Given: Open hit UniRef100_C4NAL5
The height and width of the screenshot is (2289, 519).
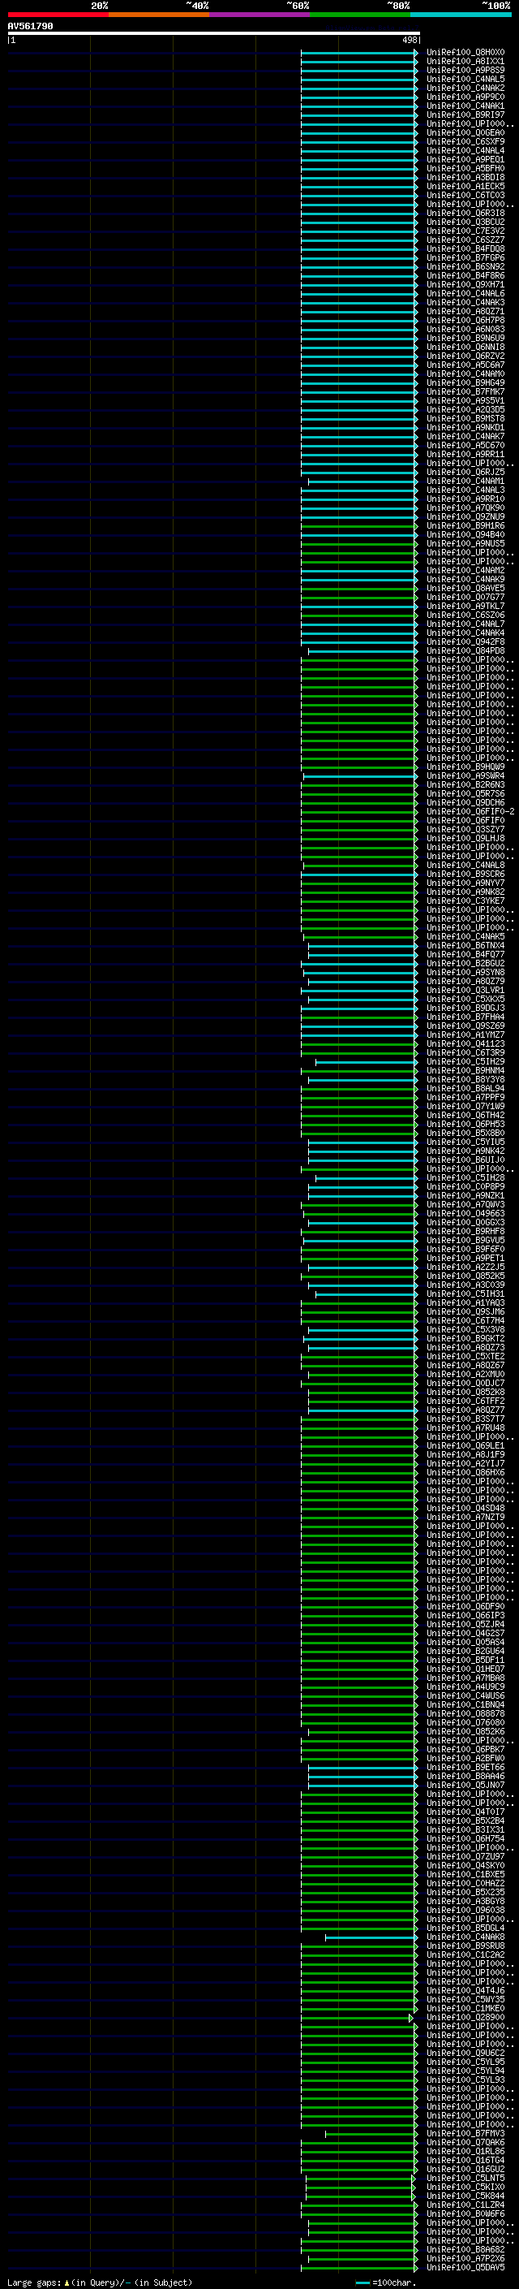Looking at the screenshot, I should tap(465, 79).
